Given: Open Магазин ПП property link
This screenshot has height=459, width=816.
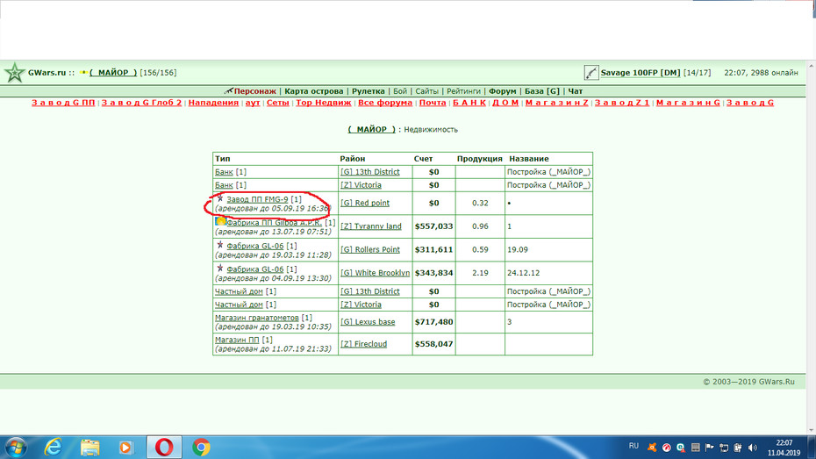Looking at the screenshot, I should (x=237, y=340).
